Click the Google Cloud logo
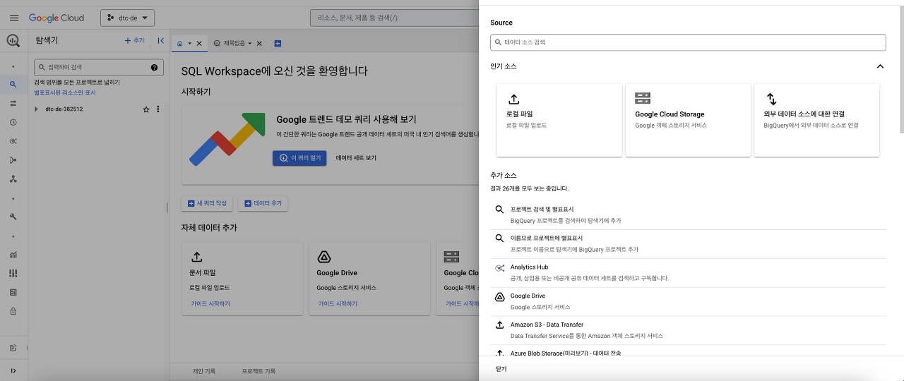 tap(56, 18)
